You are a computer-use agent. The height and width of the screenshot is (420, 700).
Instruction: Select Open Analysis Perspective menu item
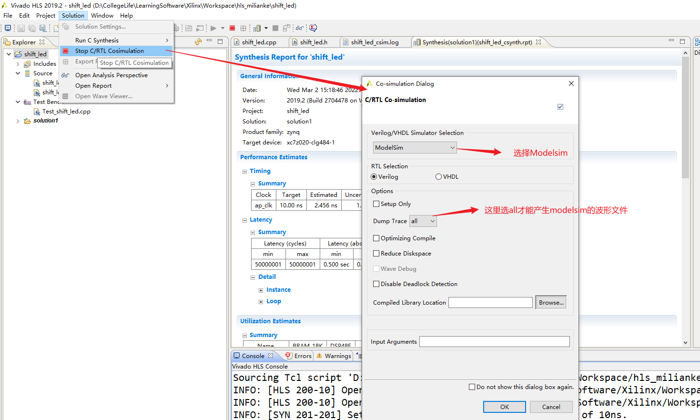(x=117, y=75)
